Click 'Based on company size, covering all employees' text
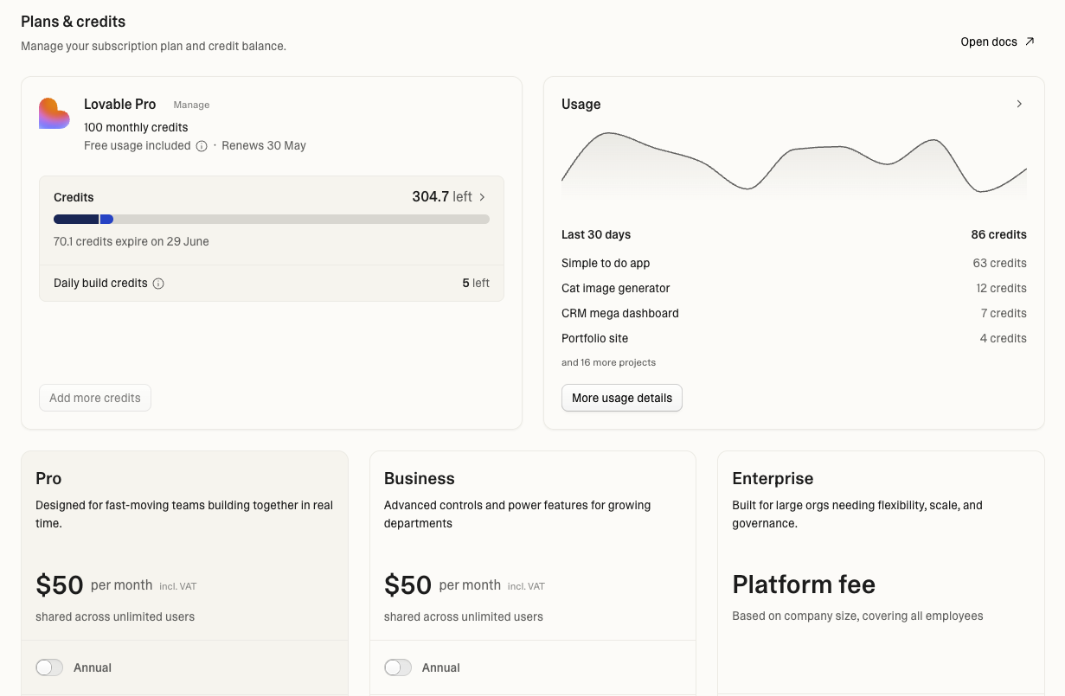This screenshot has width=1065, height=696. point(857,616)
